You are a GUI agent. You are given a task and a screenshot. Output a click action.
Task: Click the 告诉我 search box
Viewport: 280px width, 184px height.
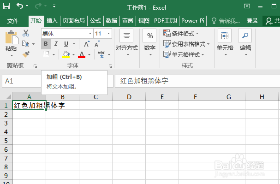[226, 21]
